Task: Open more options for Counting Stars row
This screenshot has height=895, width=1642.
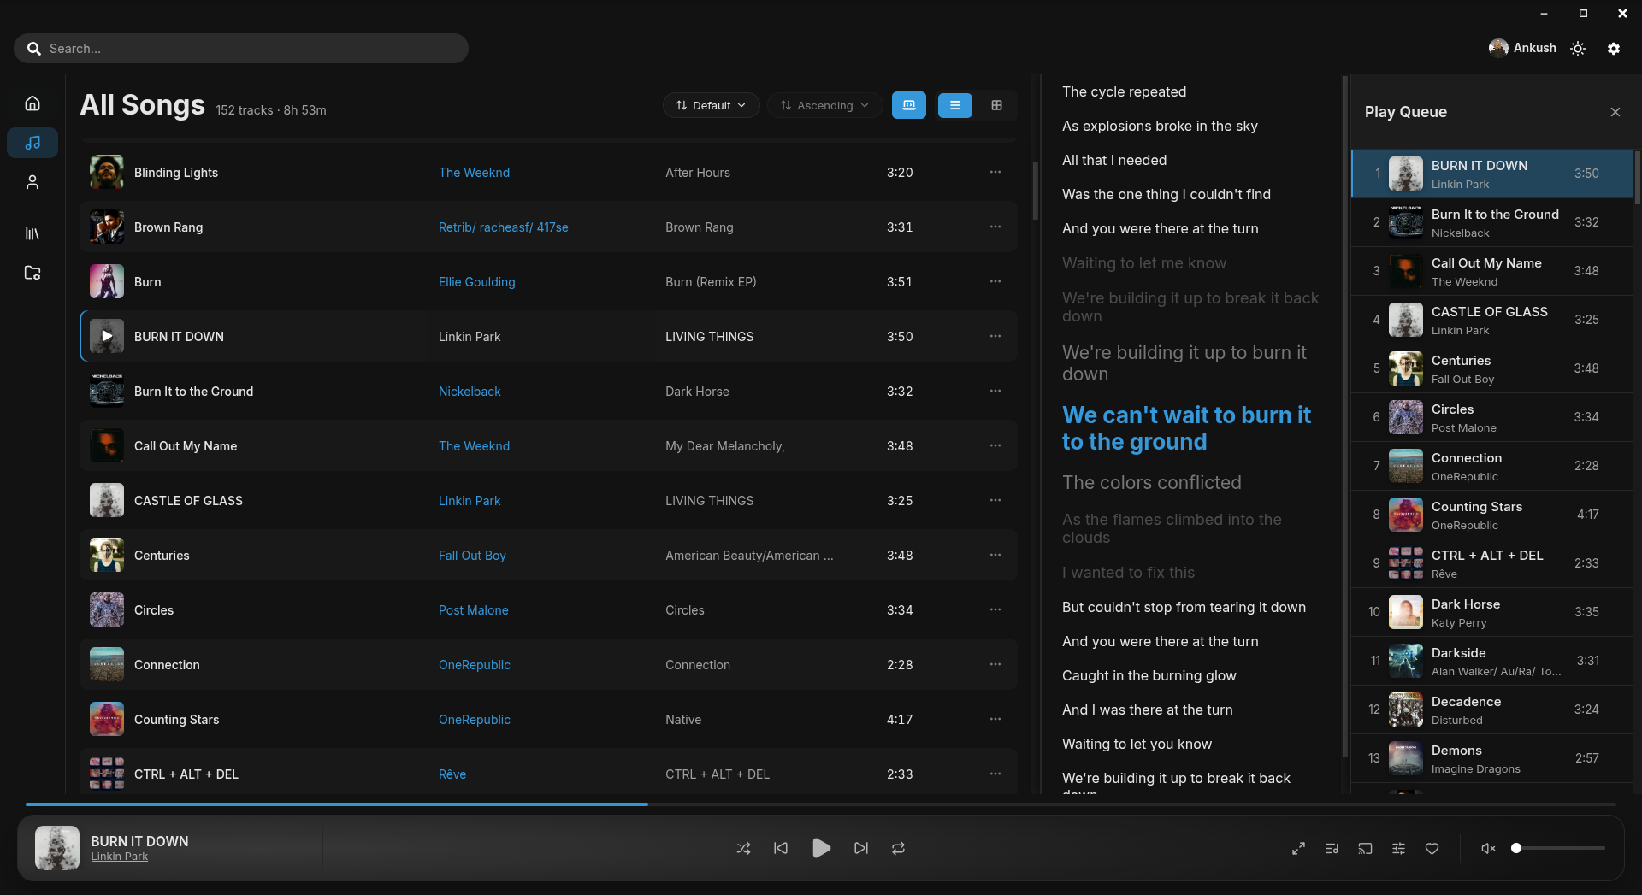Action: (995, 719)
